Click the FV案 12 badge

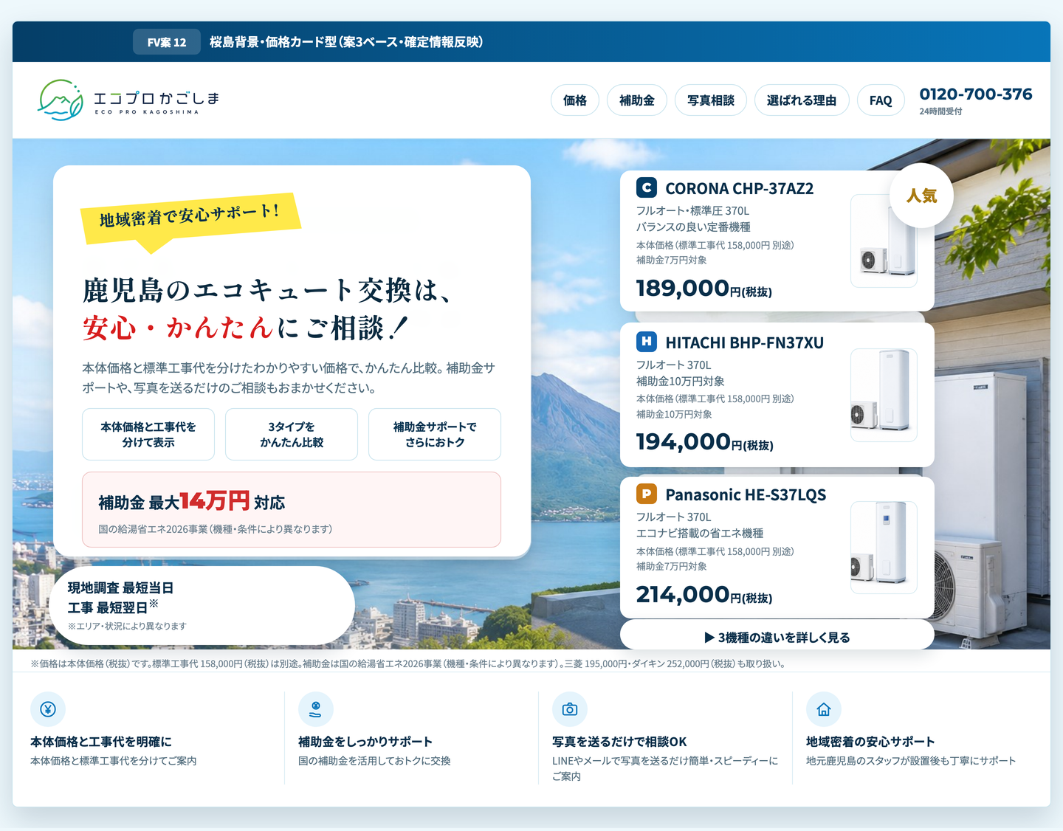coord(167,42)
